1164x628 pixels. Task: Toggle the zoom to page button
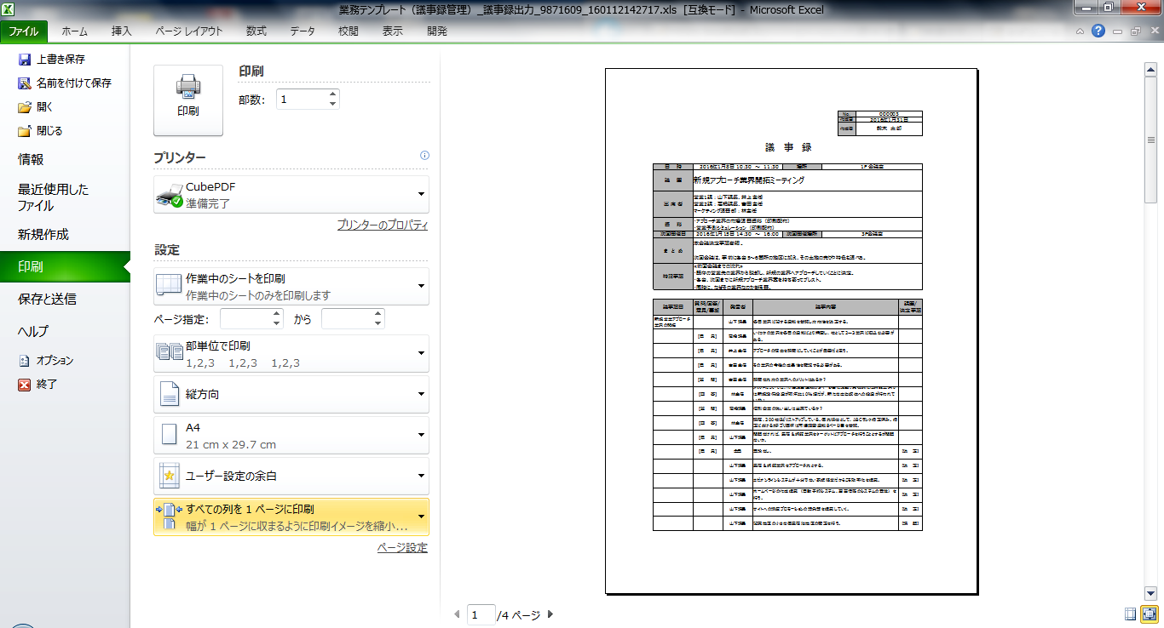[1150, 614]
